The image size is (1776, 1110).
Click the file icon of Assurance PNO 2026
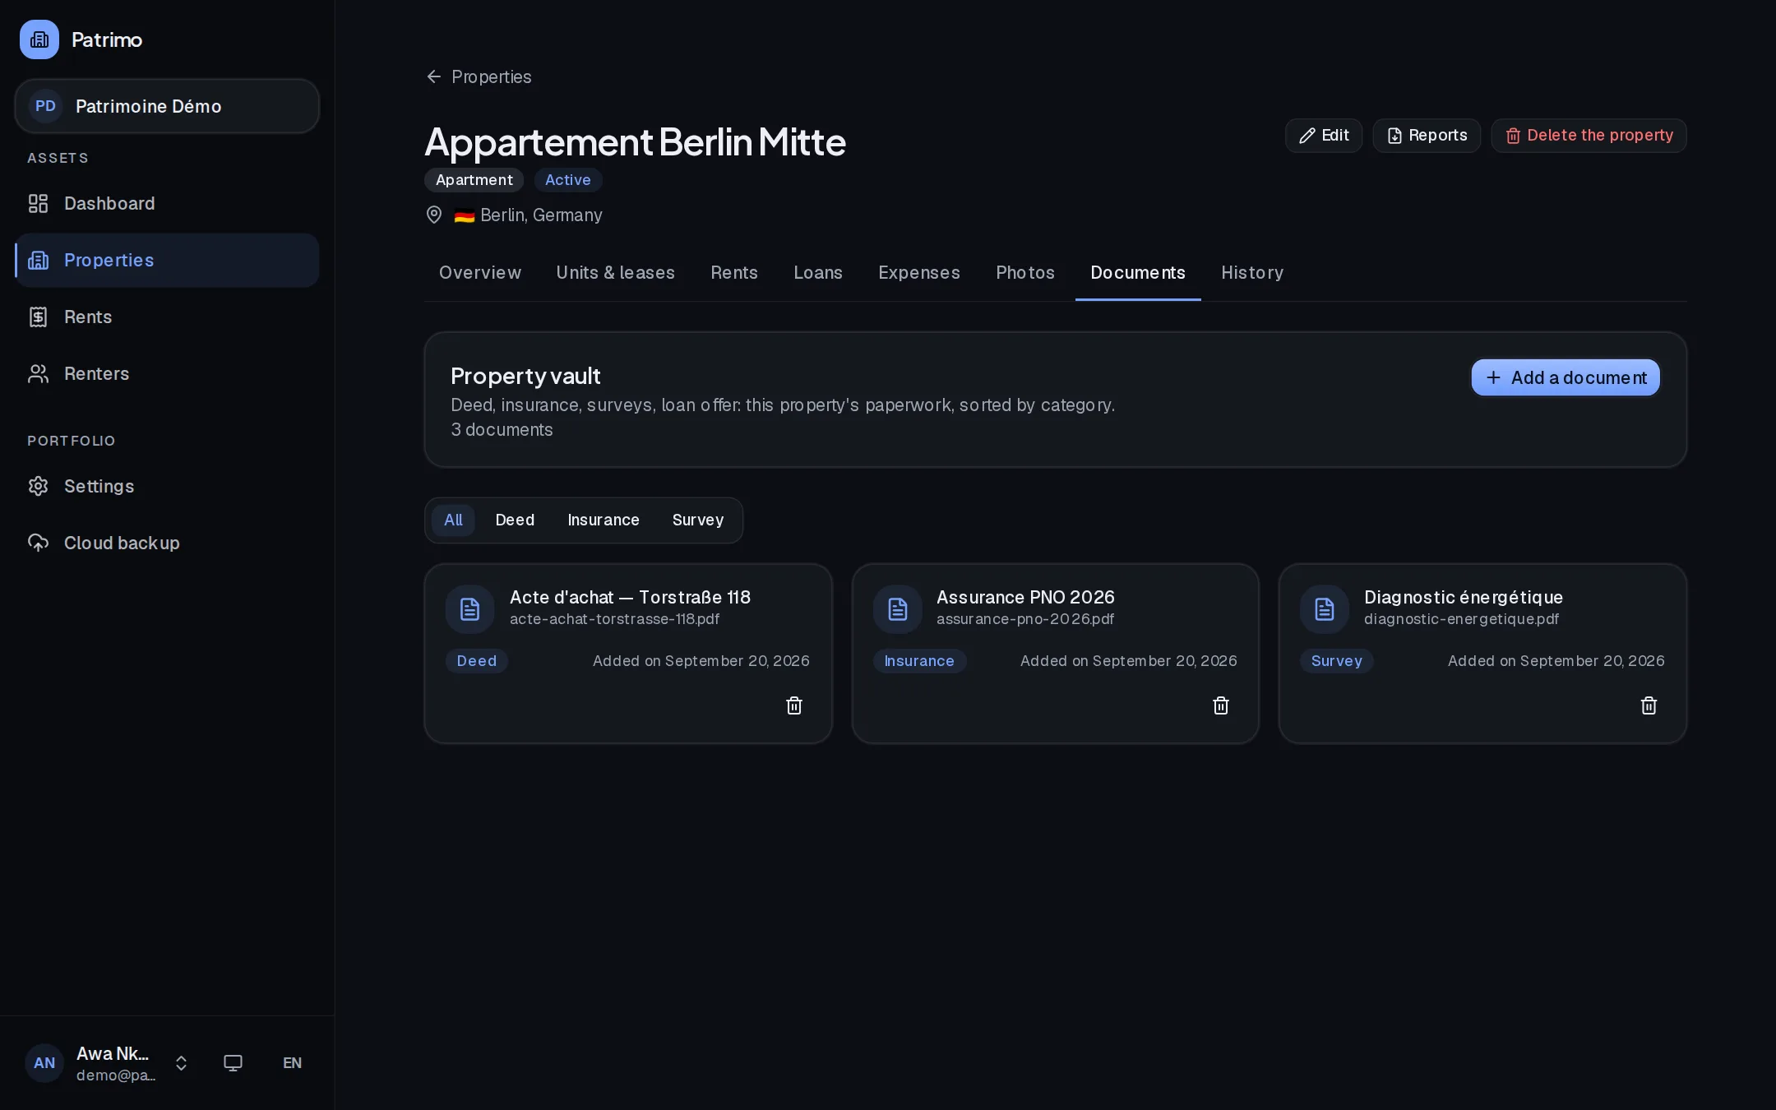(x=897, y=609)
